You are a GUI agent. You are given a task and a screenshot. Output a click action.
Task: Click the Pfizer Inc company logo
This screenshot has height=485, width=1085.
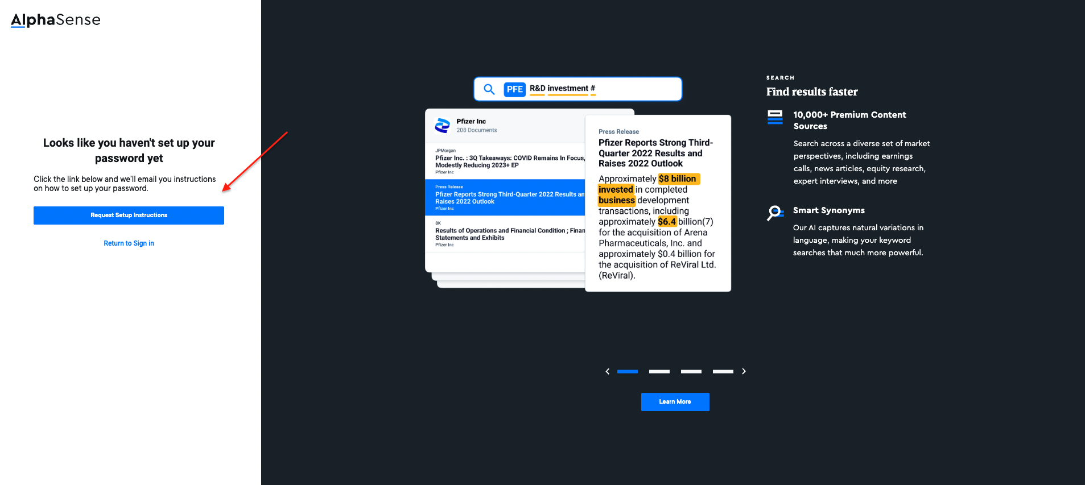coord(442,126)
